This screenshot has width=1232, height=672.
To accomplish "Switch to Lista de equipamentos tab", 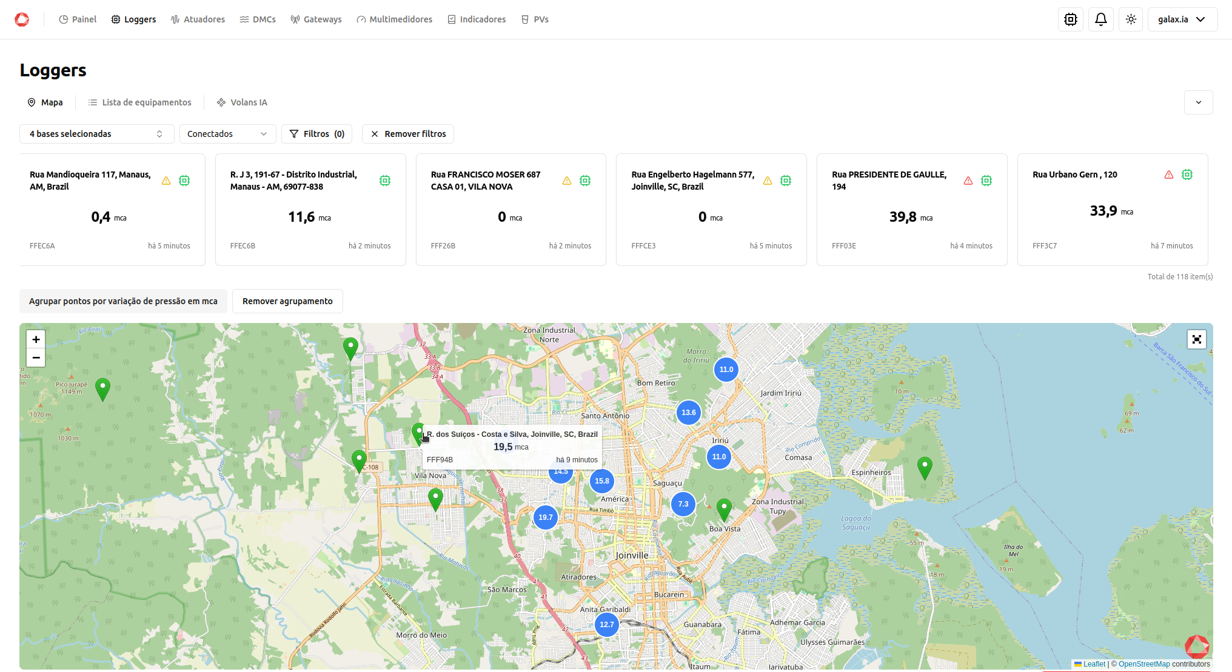I will (140, 102).
